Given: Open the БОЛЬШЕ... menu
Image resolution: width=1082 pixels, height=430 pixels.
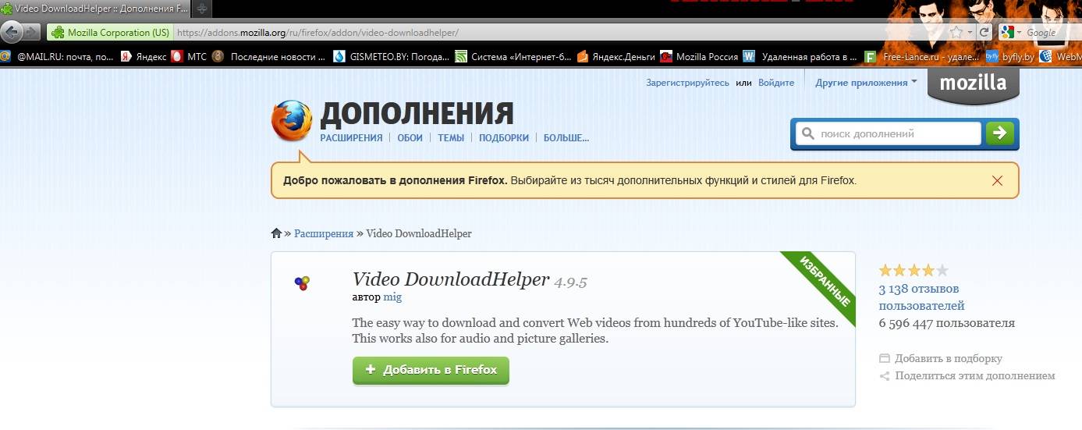Looking at the screenshot, I should 566,138.
